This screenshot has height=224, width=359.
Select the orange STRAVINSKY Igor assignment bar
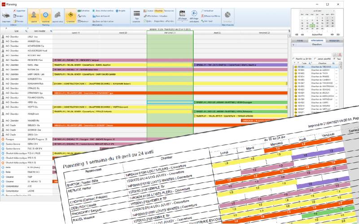pos(170,93)
